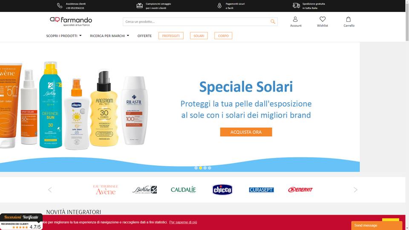The image size is (409, 230).
Task: Click the gift campioncini omaggio icon
Action: tap(140, 6)
